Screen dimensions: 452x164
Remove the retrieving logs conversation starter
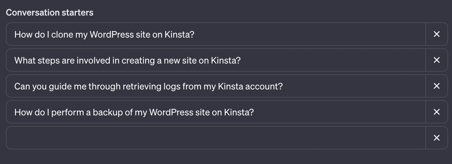click(436, 86)
